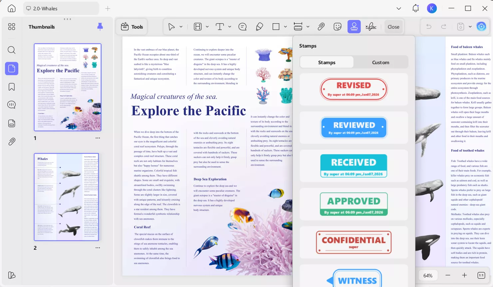Screen dimensions: 493x287
Task: Choose the RECEIVED stamp
Action: point(354,166)
